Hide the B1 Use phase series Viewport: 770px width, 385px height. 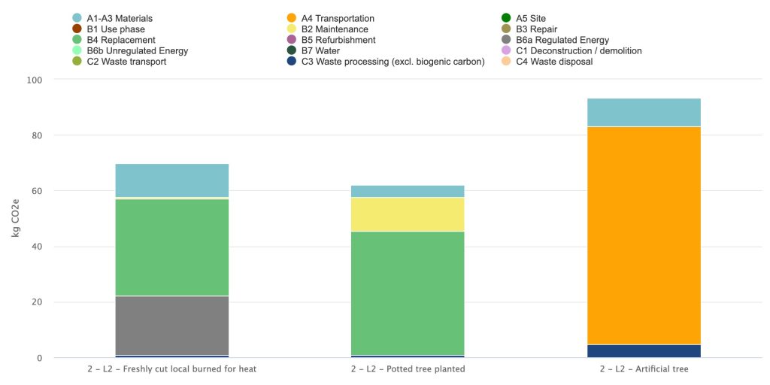tap(108, 29)
